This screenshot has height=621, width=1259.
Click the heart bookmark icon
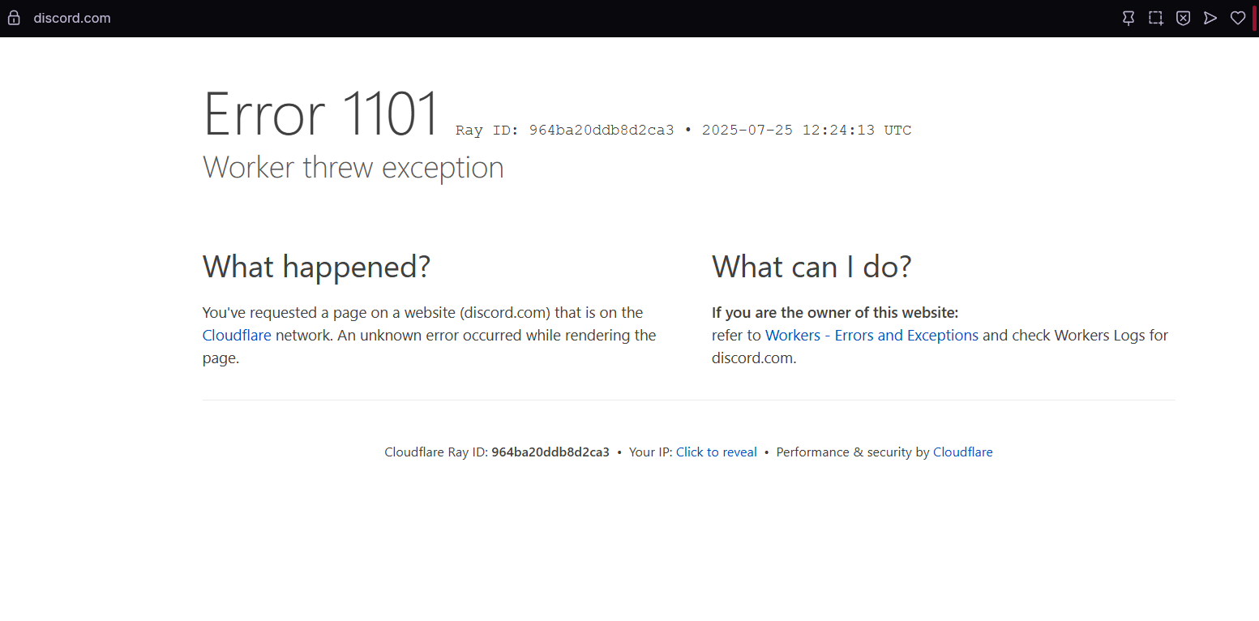[x=1238, y=18]
